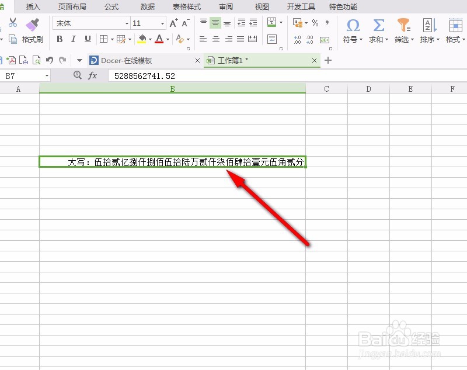Toggle bold formatting on selected cell
The image size is (467, 370).
tap(60, 39)
